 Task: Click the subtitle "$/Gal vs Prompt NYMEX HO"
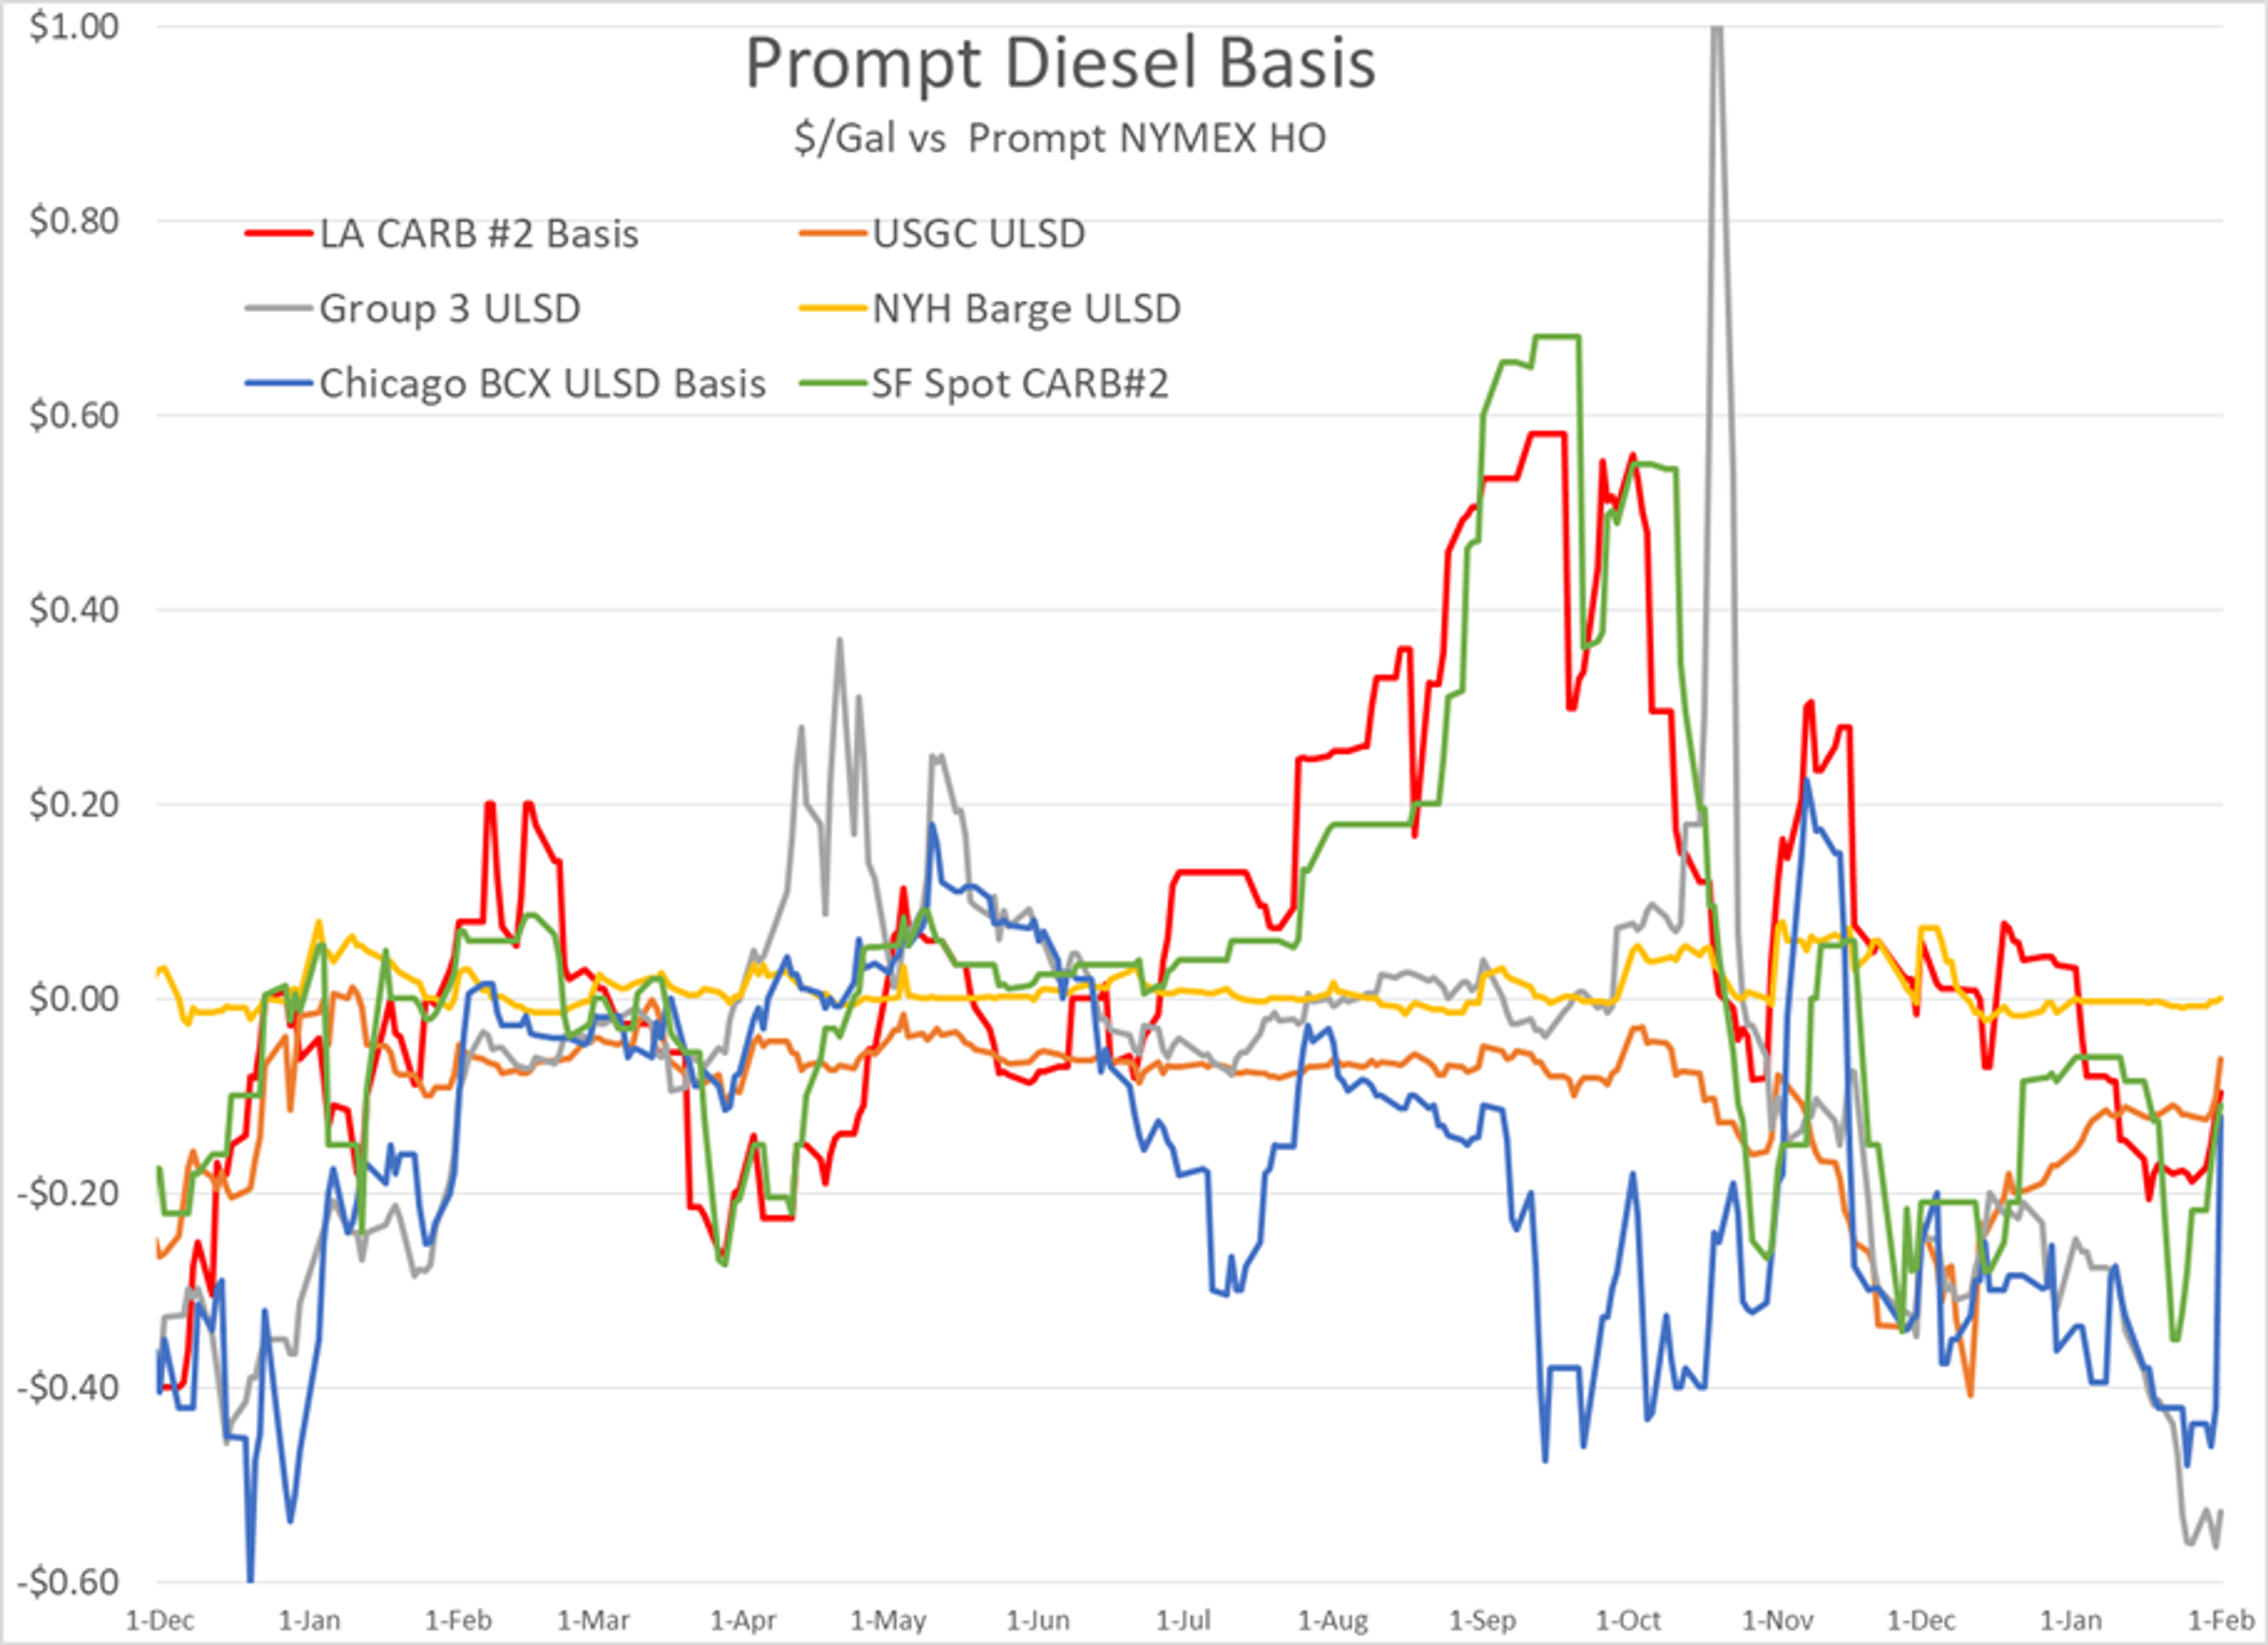click(1060, 138)
